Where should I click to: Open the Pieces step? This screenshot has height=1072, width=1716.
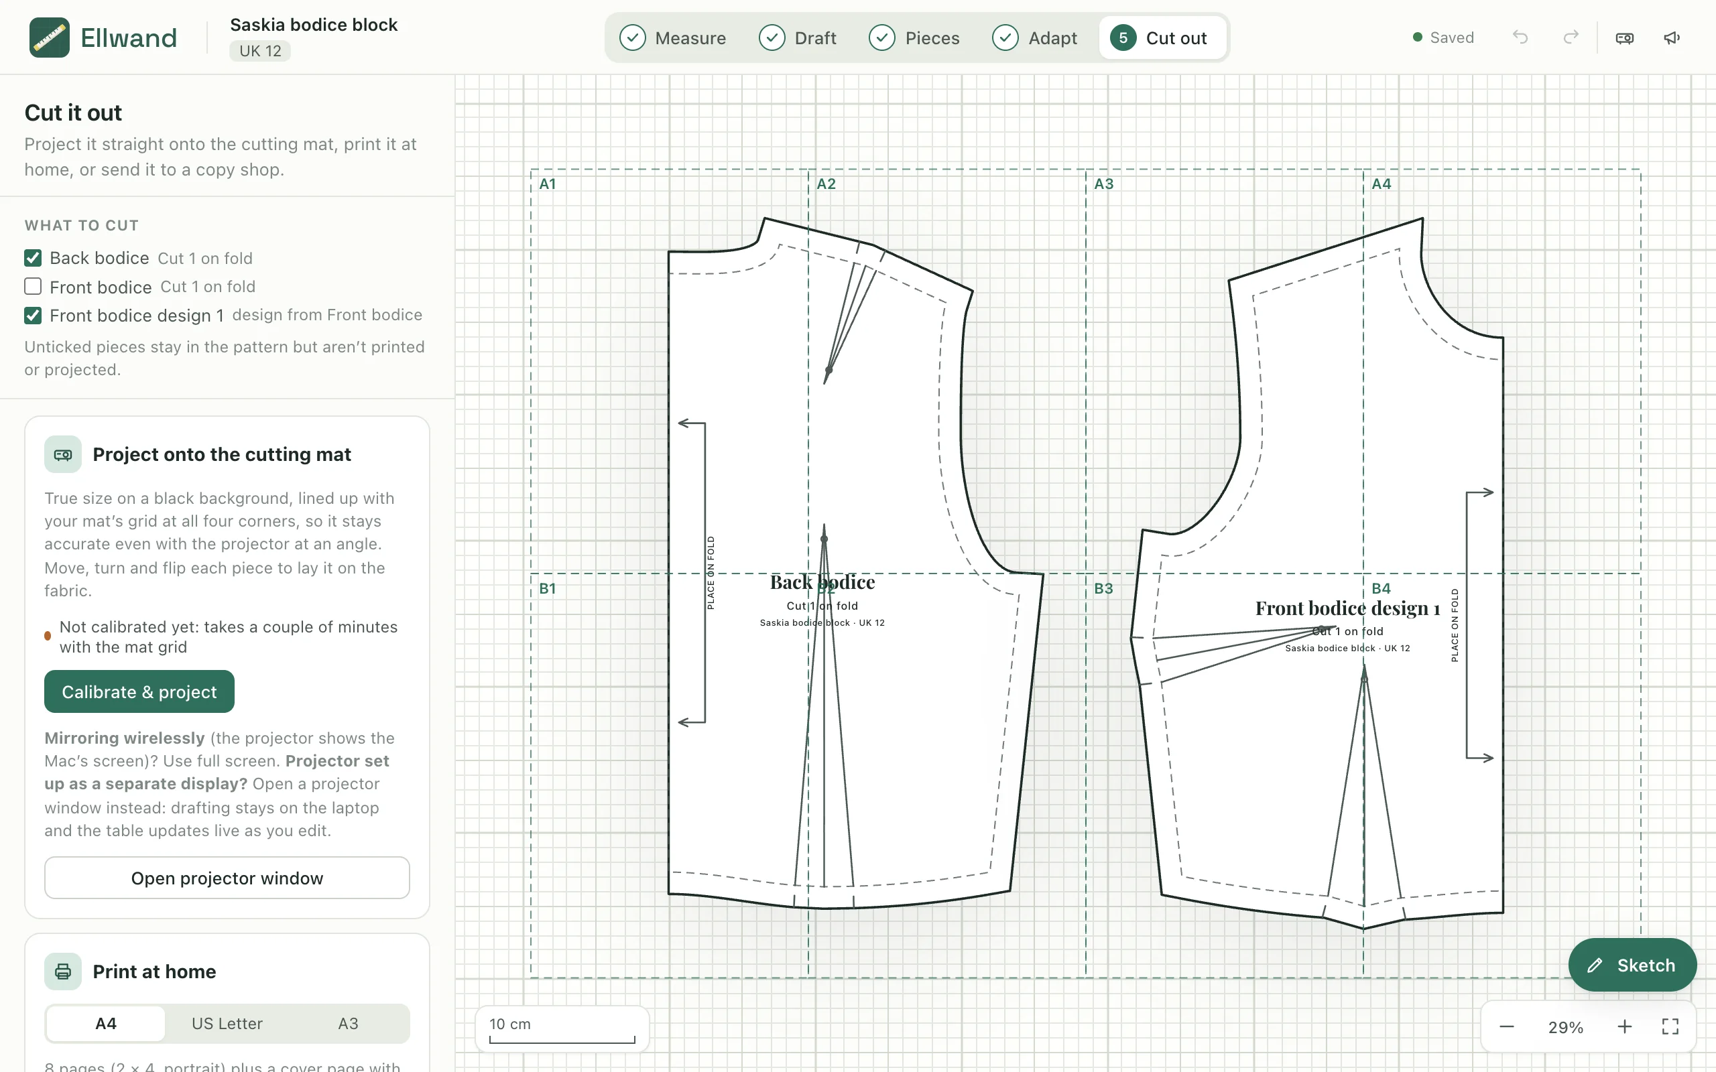915,38
